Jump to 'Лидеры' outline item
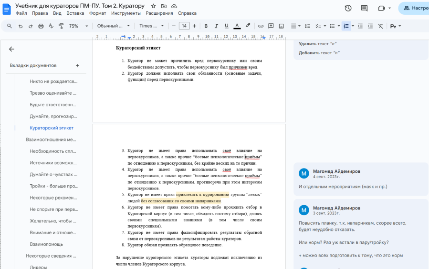 (38, 267)
